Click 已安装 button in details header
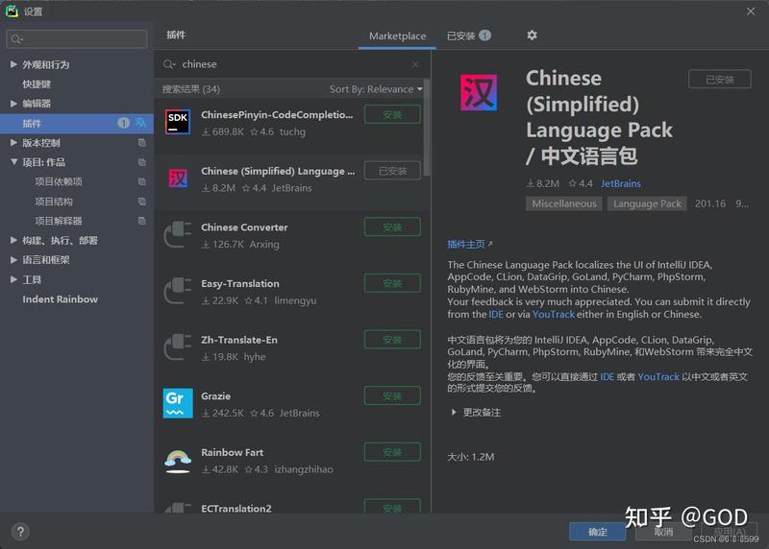 719,80
